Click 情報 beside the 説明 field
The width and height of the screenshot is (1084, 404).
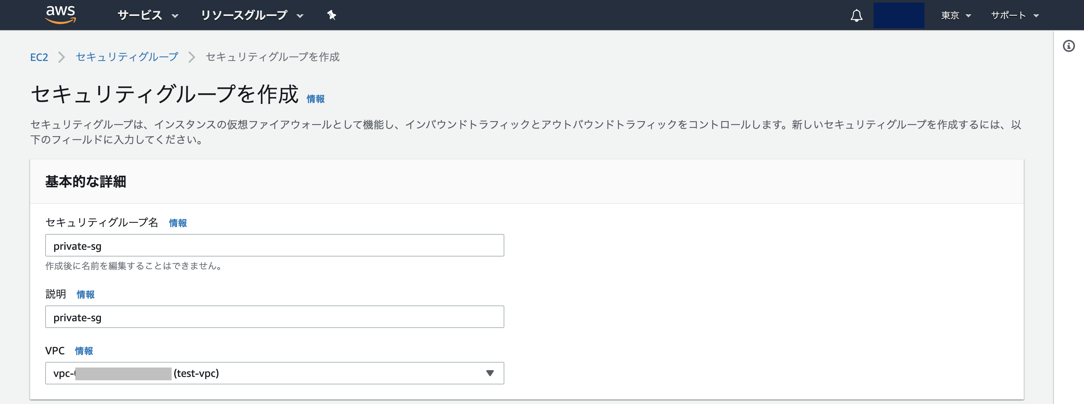coord(85,295)
